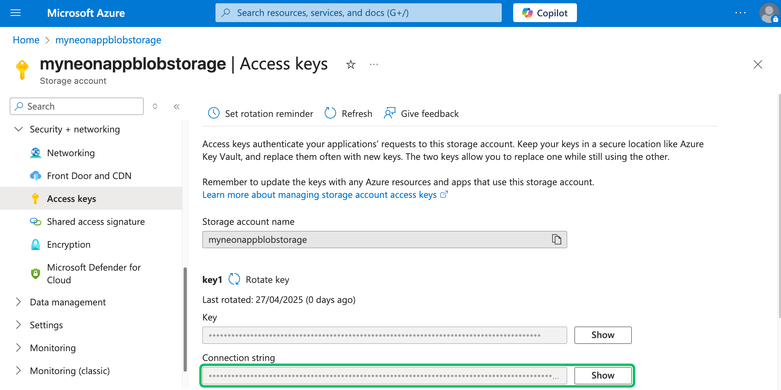Open Front Door and CDN

tap(89, 175)
